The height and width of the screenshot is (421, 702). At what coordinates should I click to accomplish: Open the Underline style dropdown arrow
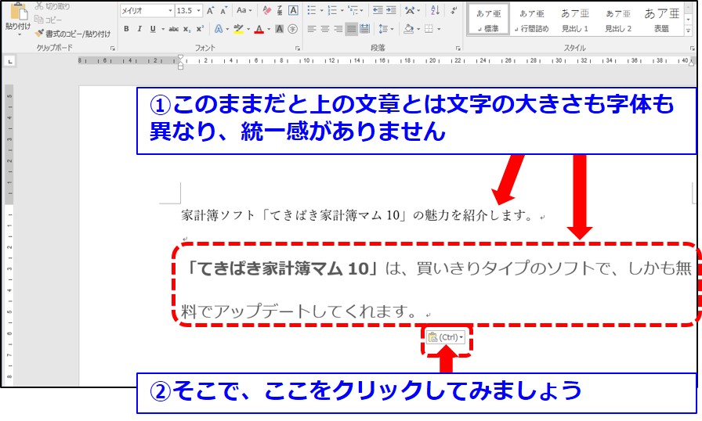pyautogui.click(x=162, y=29)
